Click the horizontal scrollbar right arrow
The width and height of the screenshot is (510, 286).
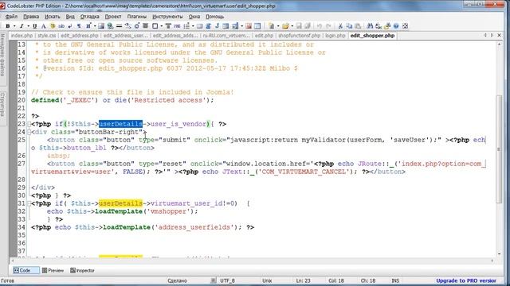[492, 261]
